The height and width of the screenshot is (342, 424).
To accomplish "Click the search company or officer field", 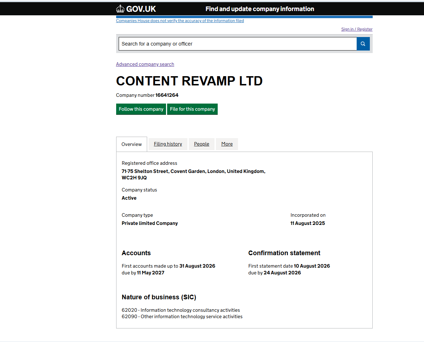I will 238,44.
